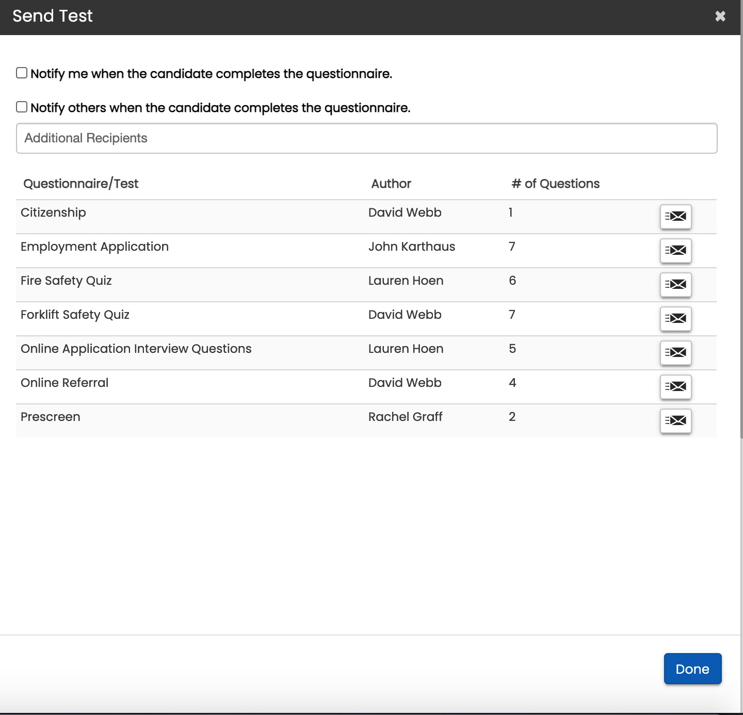Click send icon for Fire Safety Quiz

[x=675, y=284]
